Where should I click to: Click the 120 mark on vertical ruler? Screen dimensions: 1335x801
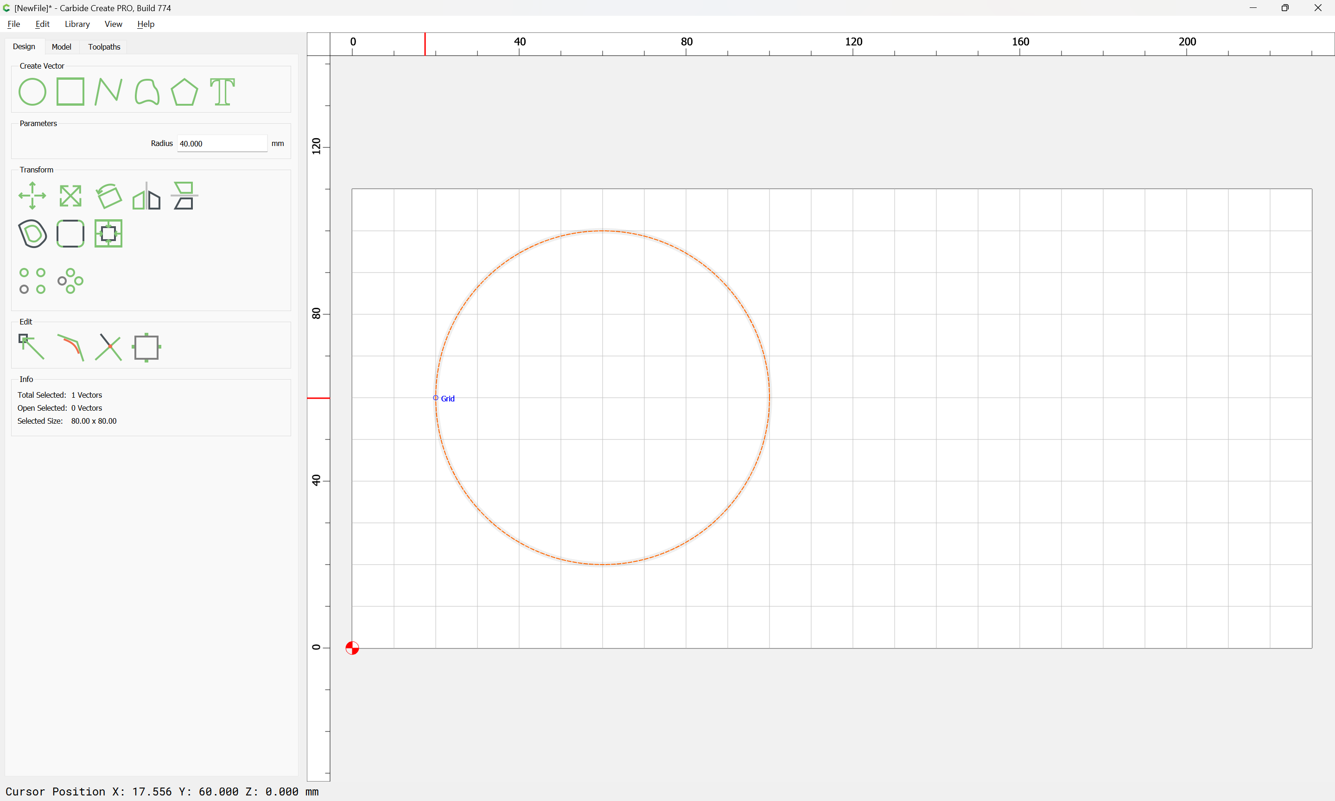click(316, 146)
